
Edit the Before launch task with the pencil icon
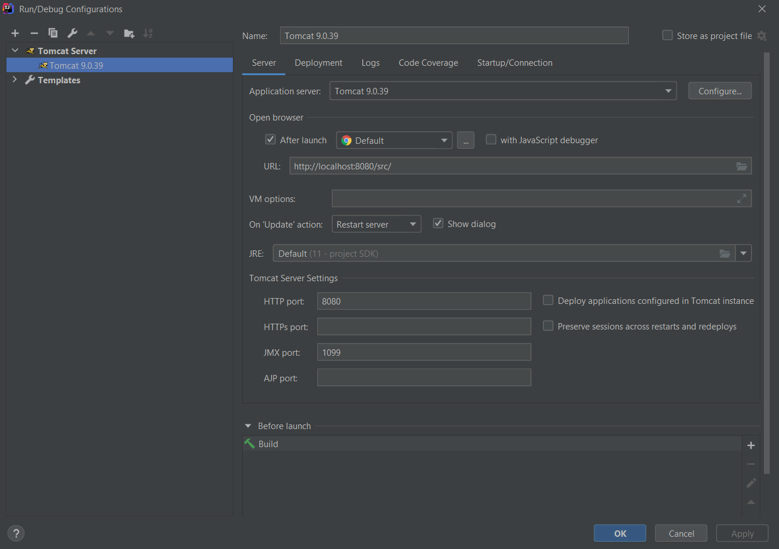751,483
